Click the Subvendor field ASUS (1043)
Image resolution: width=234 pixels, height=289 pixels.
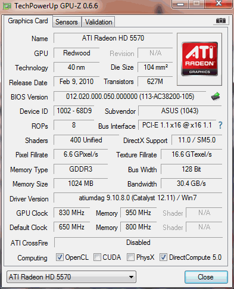180,111
